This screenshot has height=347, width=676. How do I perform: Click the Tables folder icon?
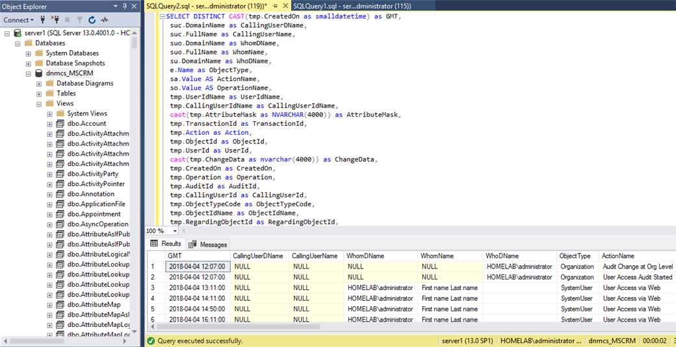coord(49,93)
